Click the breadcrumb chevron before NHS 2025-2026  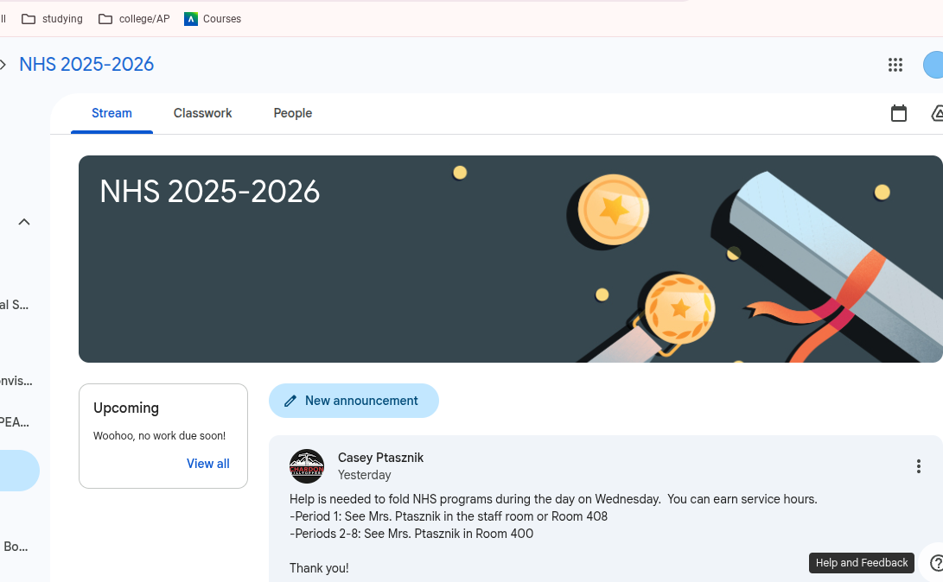click(3, 64)
